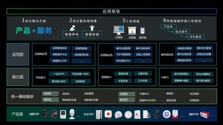Select the red alarm siren device
Screen dimensions: 223x125
175,114
